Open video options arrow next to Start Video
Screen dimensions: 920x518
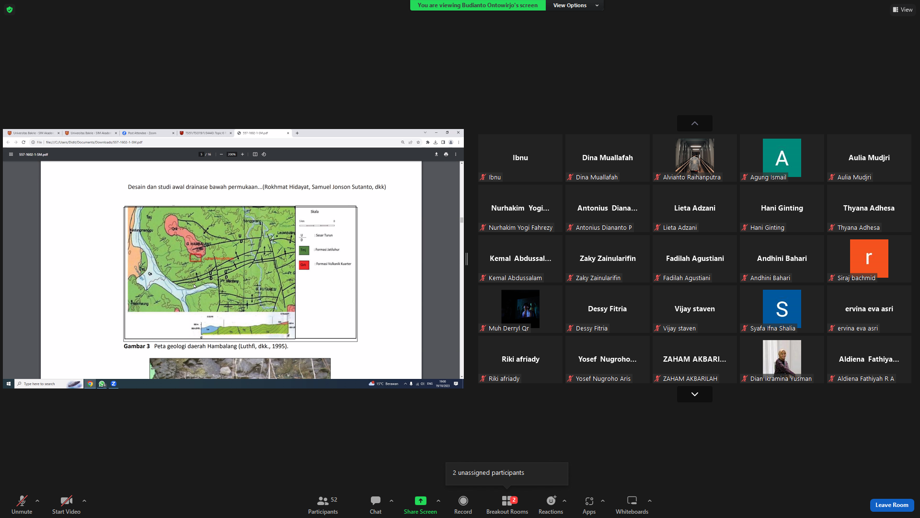point(84,501)
